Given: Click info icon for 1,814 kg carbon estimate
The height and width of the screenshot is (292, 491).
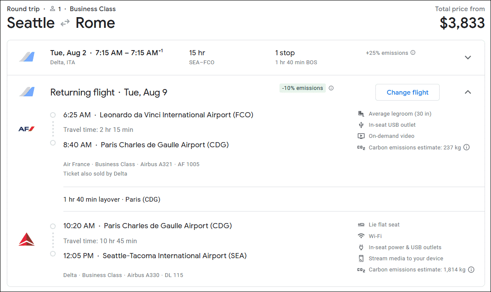Looking at the screenshot, I should (471, 270).
